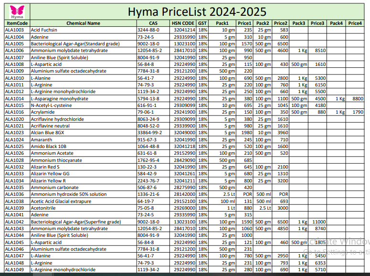Select the Alizarin Red S cell
The image size is (370, 276).
pos(45,167)
